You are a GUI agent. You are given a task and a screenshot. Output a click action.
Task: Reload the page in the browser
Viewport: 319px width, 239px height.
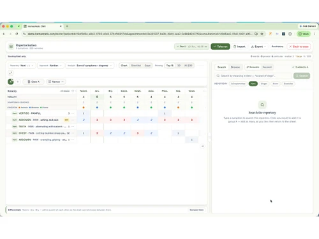17,34
